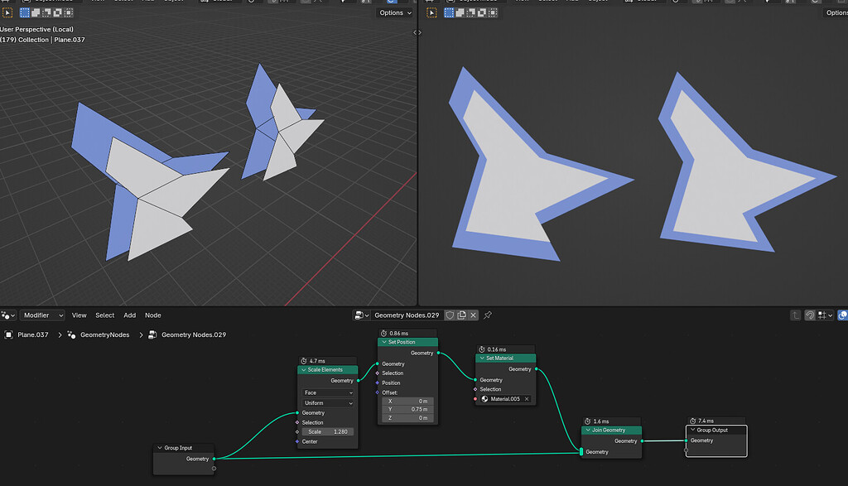Open the View menu in node editor
Viewport: 848px width, 486px height.
tap(79, 315)
